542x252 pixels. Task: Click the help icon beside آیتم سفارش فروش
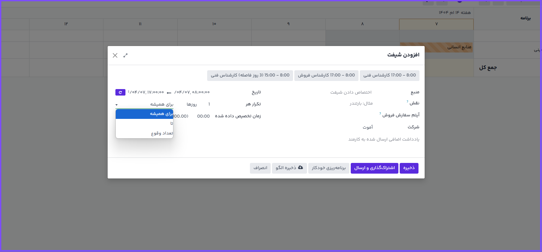point(380,114)
